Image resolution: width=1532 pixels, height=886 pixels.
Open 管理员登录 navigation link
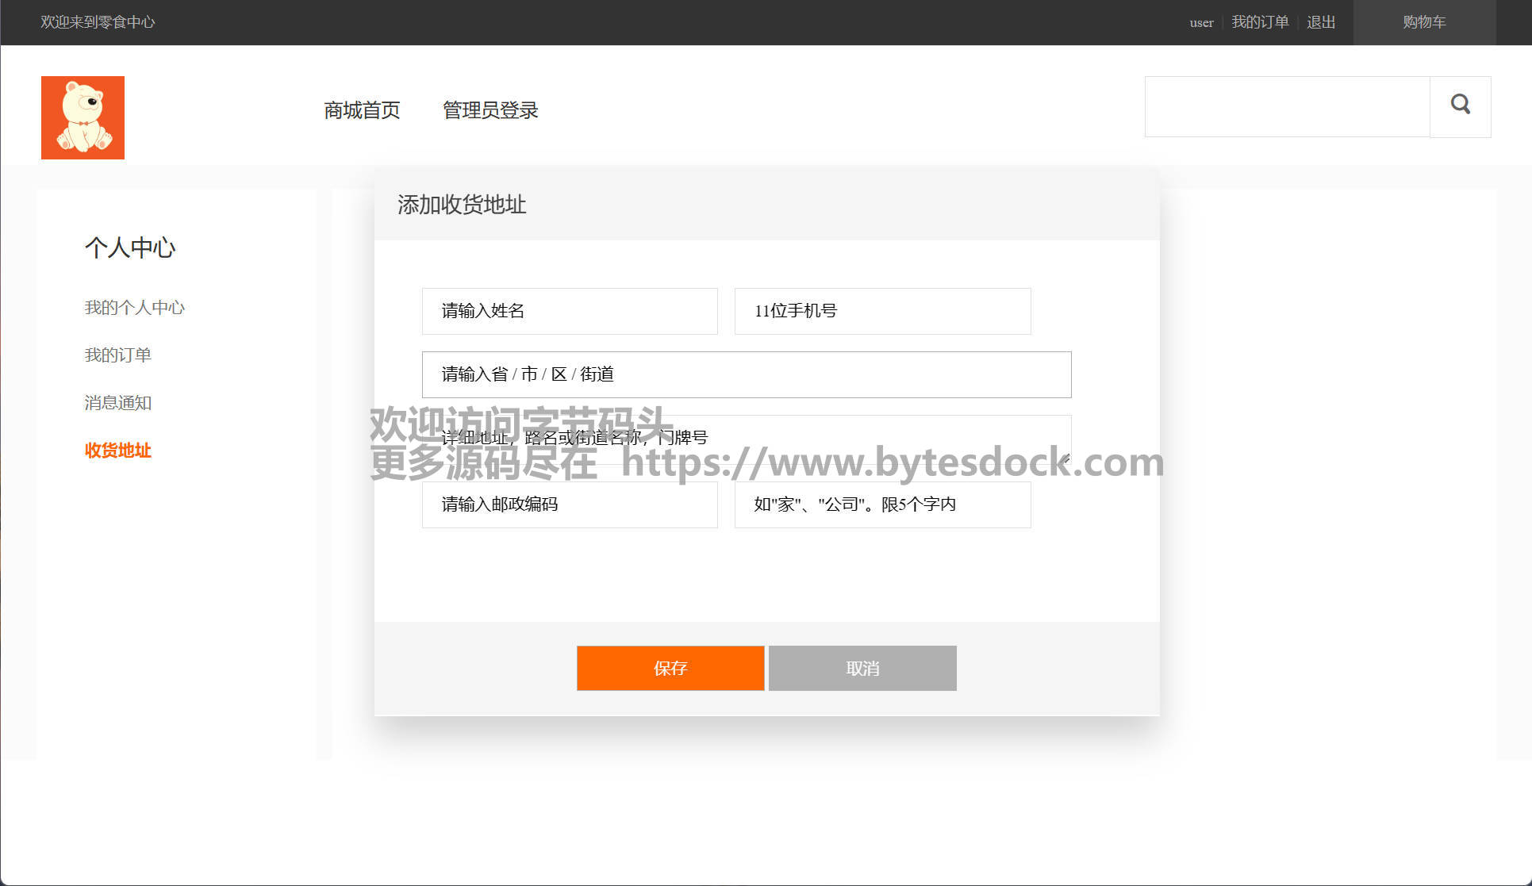click(x=490, y=110)
